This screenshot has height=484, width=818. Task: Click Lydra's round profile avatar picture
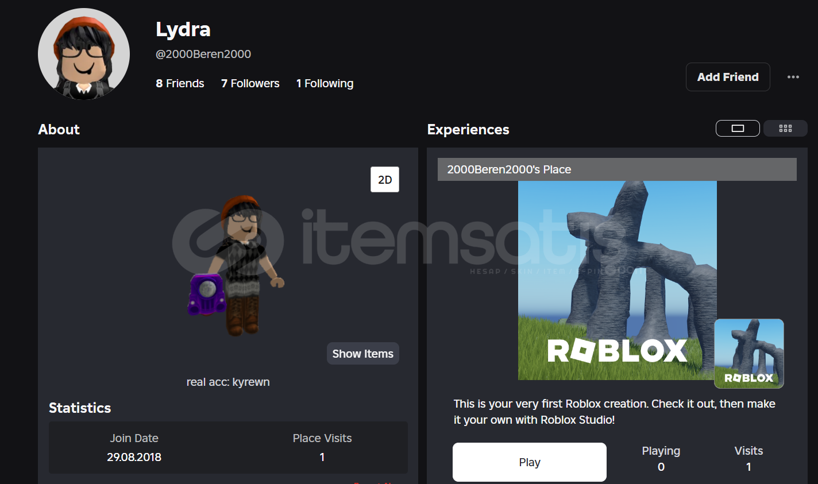(x=84, y=54)
